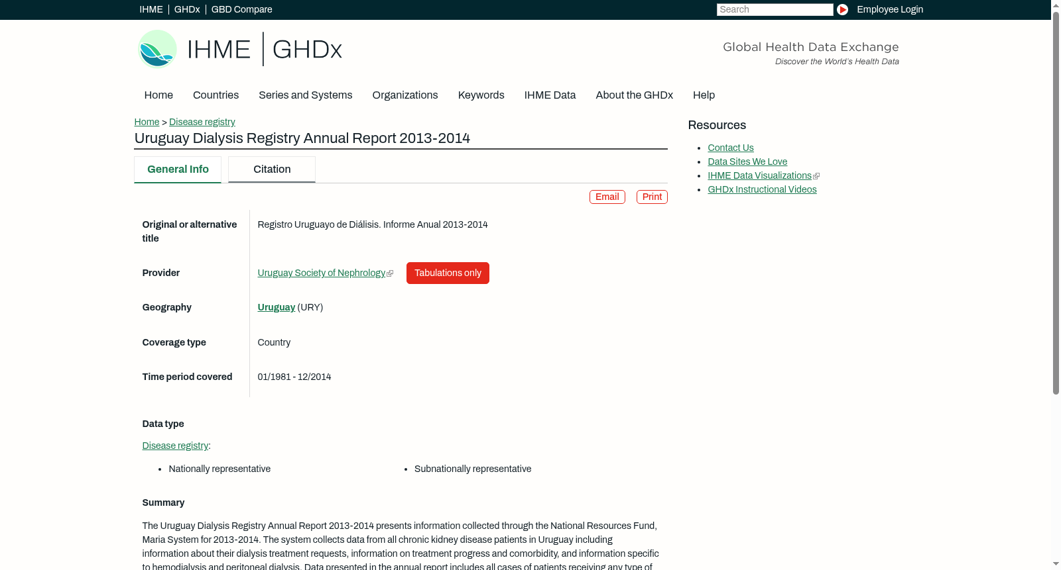This screenshot has height=570, width=1061.
Task: Open GBD Compare in top bar
Action: pos(241,9)
